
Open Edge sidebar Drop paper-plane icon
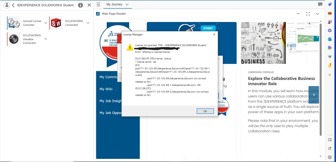(x=330, y=57)
